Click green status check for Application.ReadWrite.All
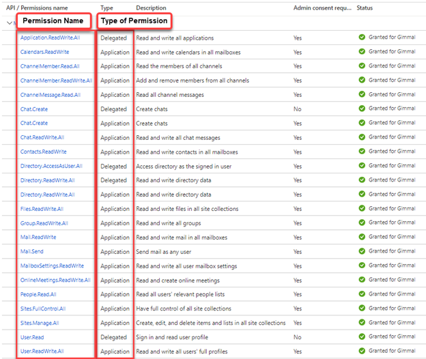Viewport: 426px width, 359px height. (362, 38)
